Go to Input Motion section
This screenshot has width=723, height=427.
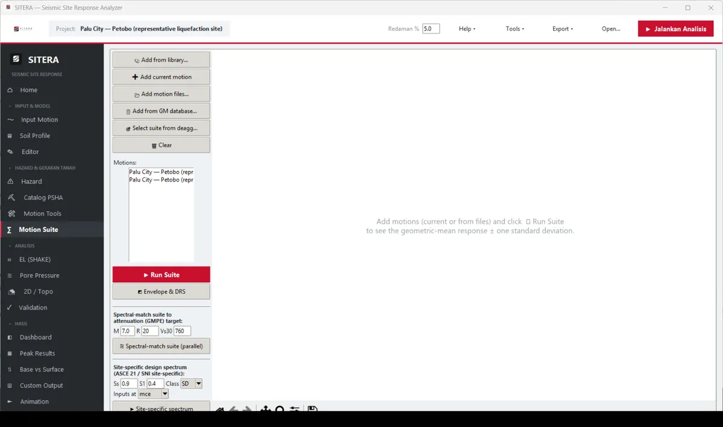[52, 120]
